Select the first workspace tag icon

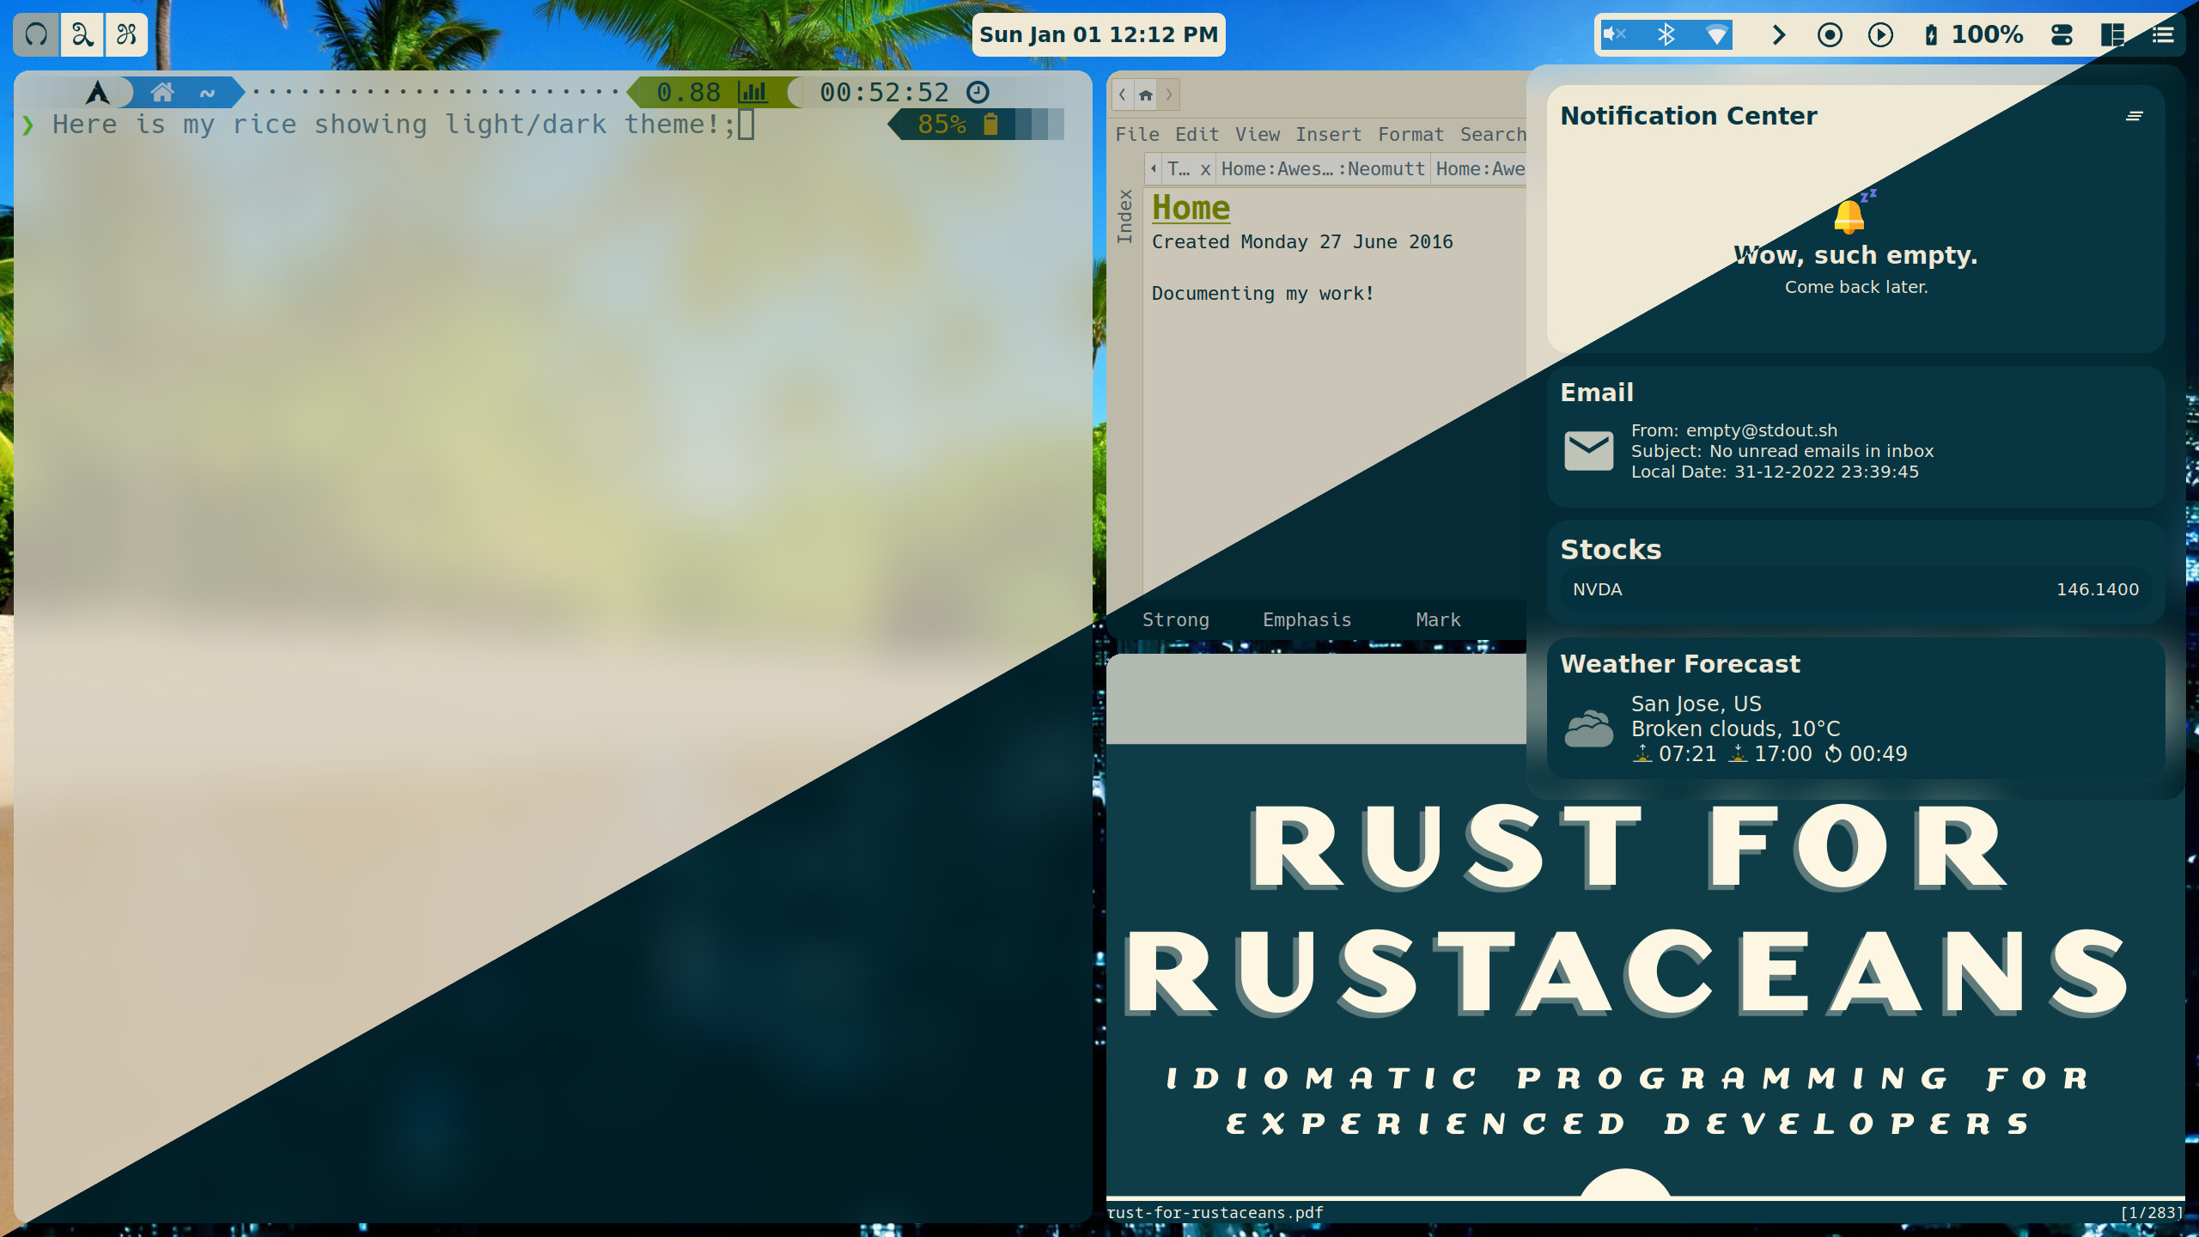[36, 34]
